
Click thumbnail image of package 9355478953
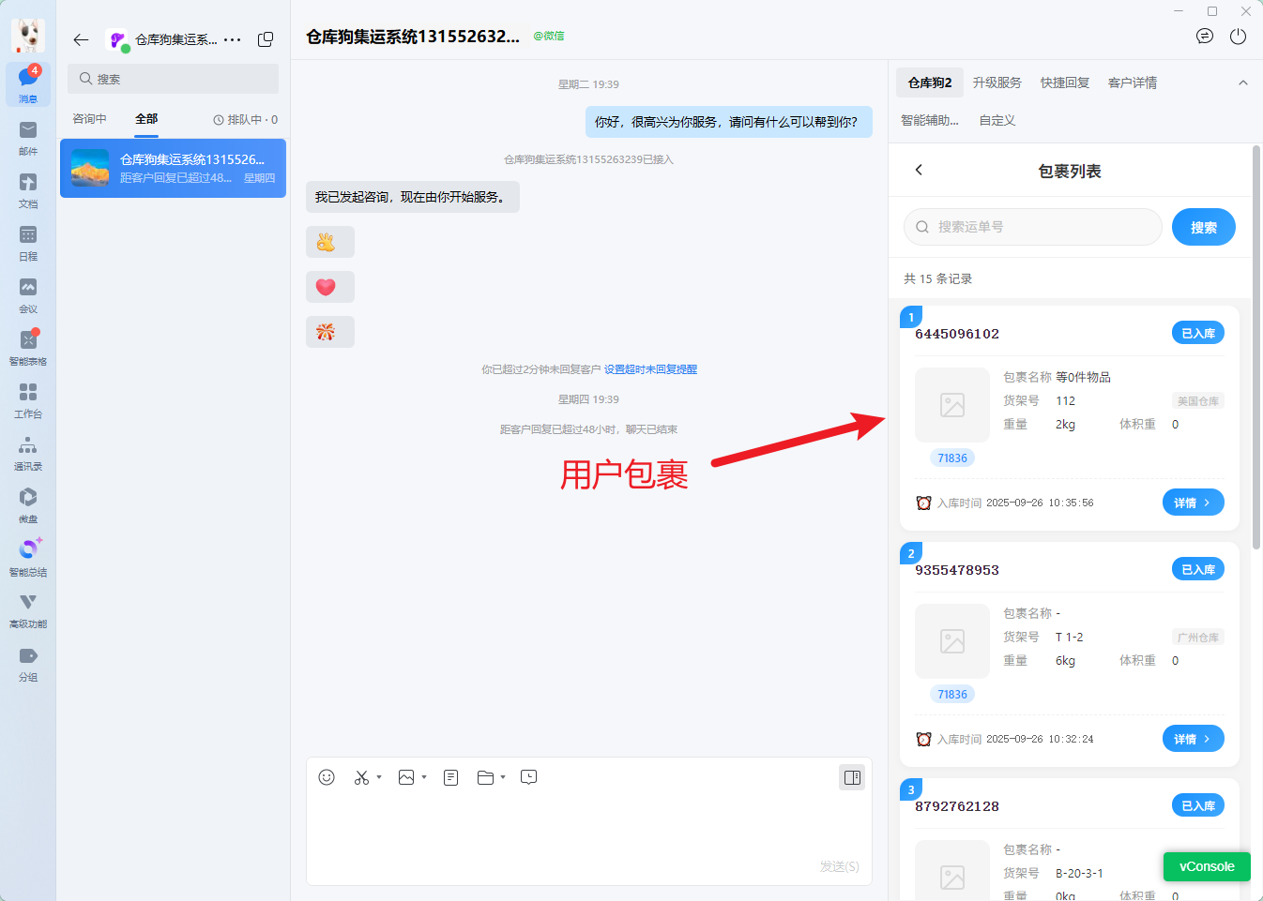click(x=952, y=641)
